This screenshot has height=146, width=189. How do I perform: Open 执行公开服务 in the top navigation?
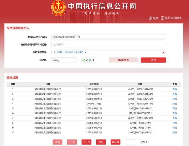coord(173,18)
